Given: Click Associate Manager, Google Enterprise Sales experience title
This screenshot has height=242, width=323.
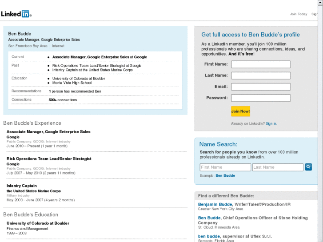Looking at the screenshot, I should point(48,132).
